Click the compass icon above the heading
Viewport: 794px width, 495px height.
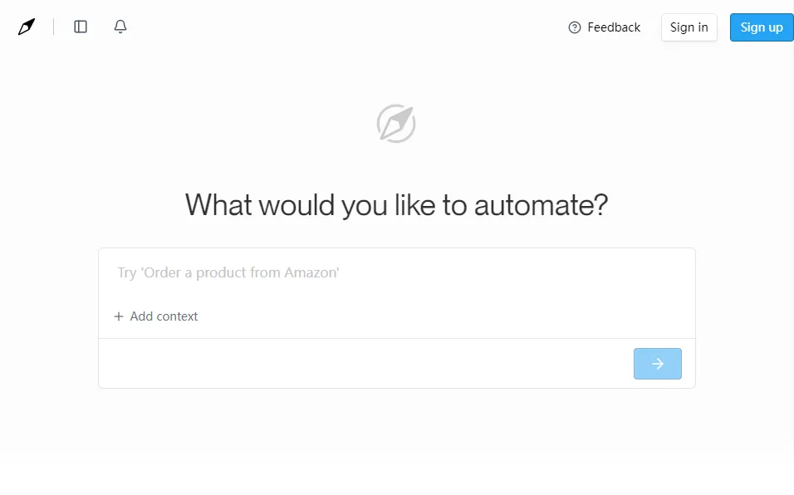pyautogui.click(x=396, y=124)
